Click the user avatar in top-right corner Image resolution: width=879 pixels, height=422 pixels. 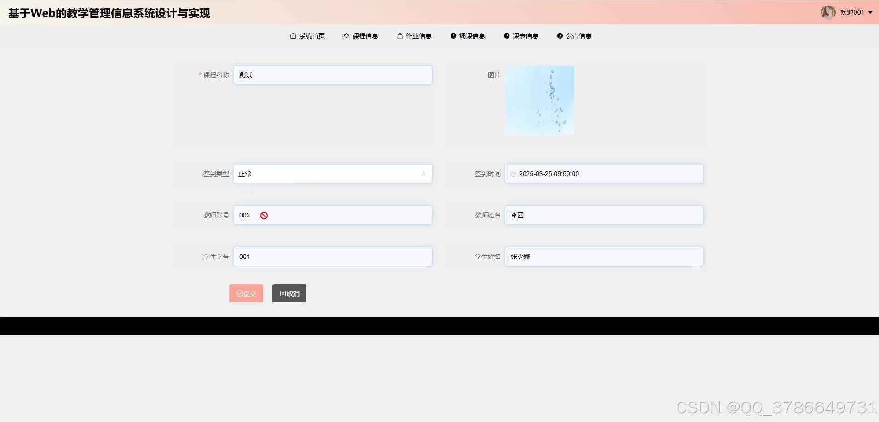coord(828,12)
